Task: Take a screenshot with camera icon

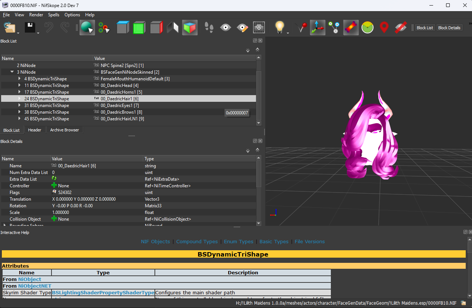Action: [259, 27]
